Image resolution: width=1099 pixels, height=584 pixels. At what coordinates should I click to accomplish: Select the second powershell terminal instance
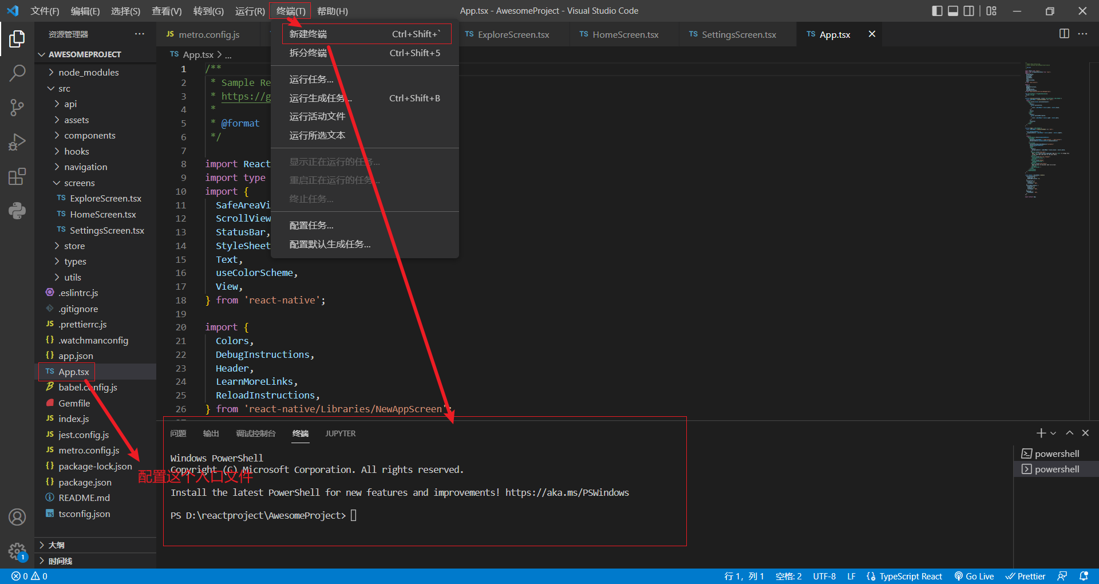click(1056, 469)
